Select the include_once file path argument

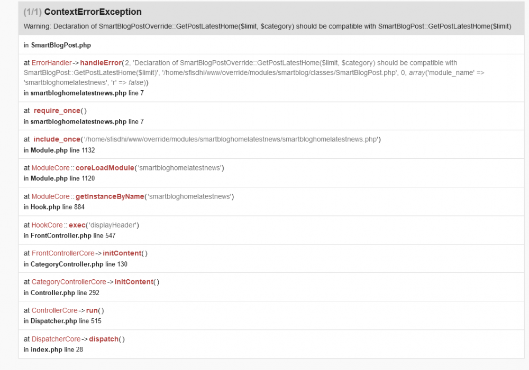(231, 139)
